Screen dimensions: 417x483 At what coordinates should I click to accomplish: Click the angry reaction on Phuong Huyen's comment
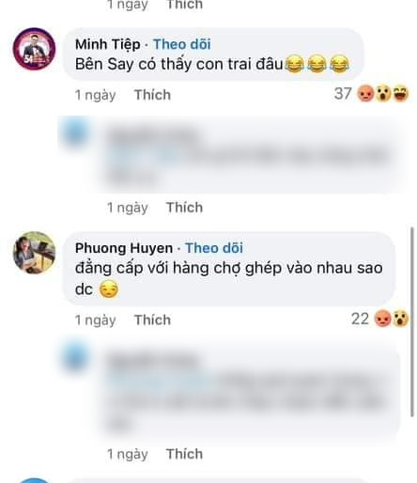pyautogui.click(x=383, y=319)
